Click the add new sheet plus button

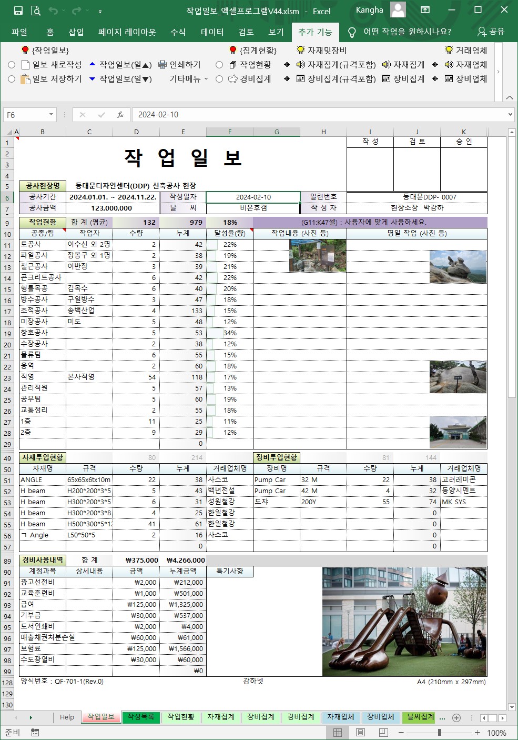coord(456,717)
